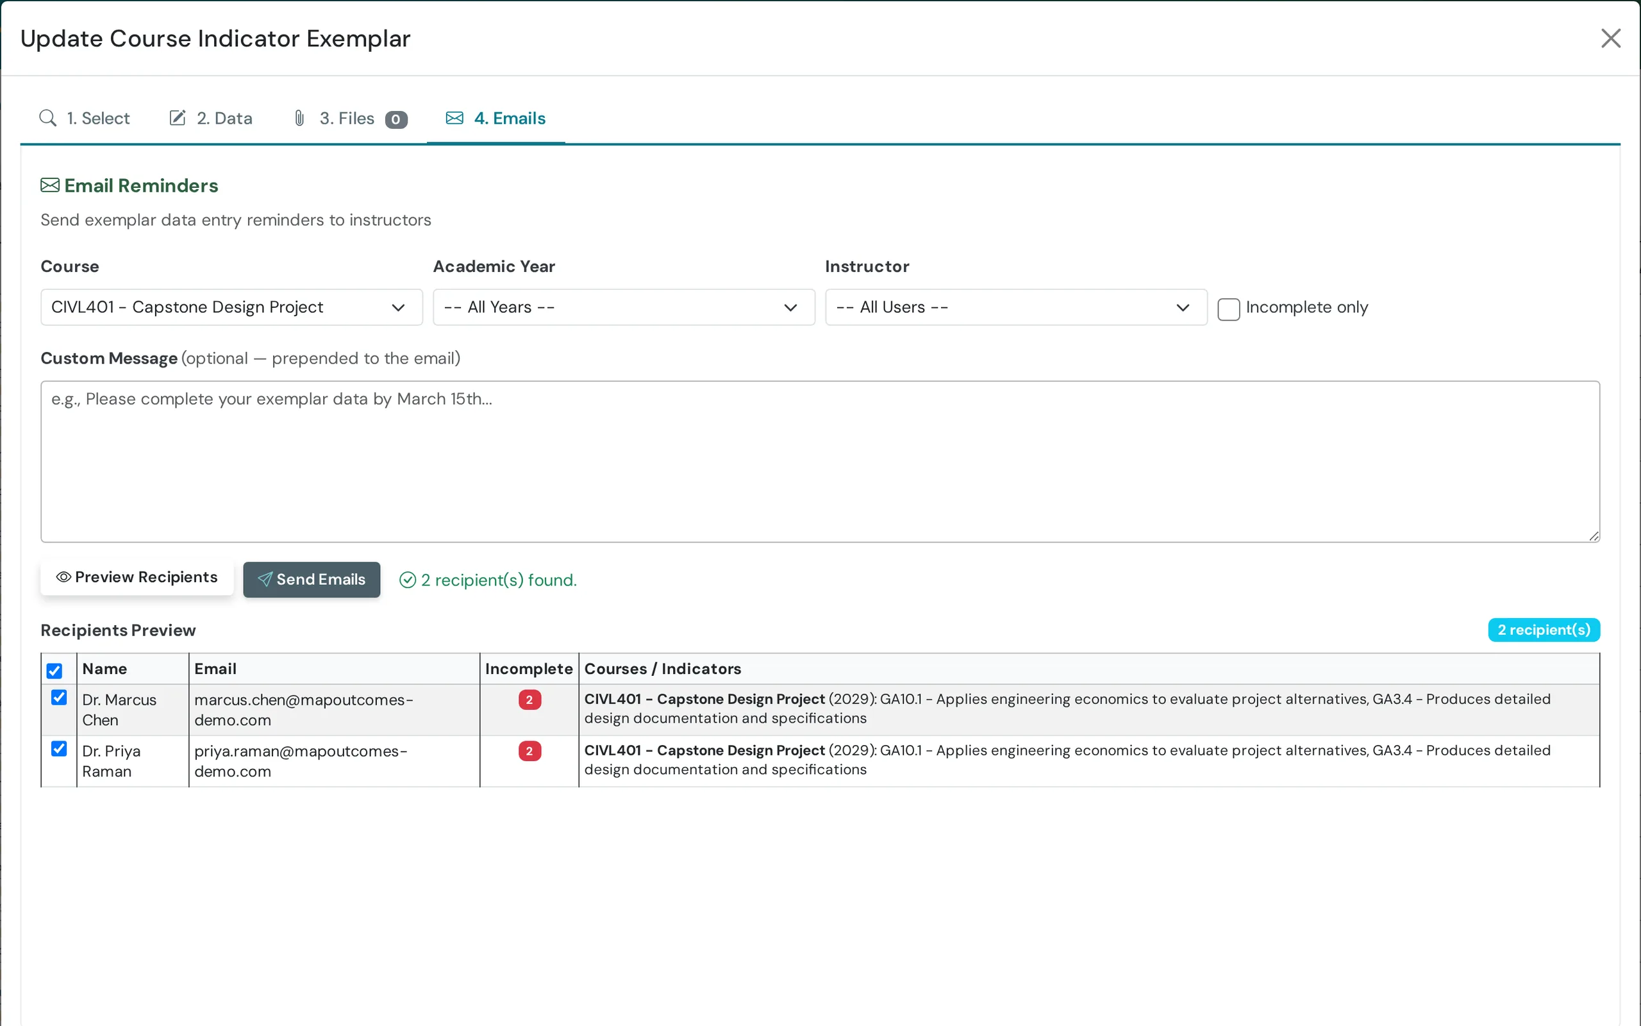1641x1026 pixels.
Task: Click the Files count badge showing 0
Action: (x=396, y=119)
